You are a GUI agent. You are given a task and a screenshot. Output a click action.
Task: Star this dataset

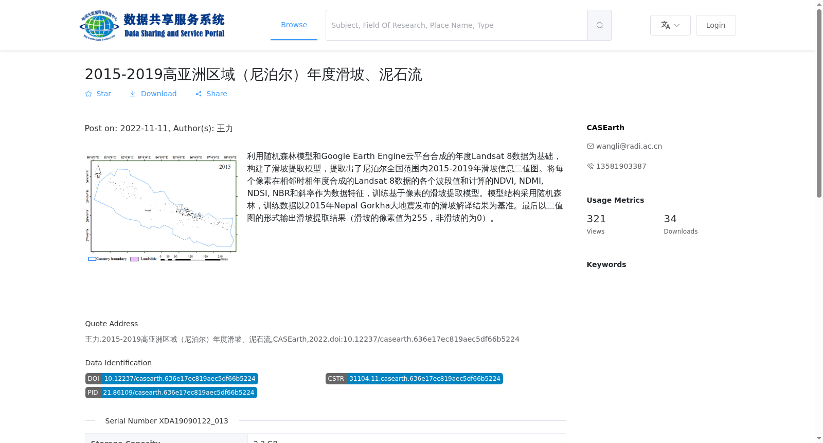(98, 94)
